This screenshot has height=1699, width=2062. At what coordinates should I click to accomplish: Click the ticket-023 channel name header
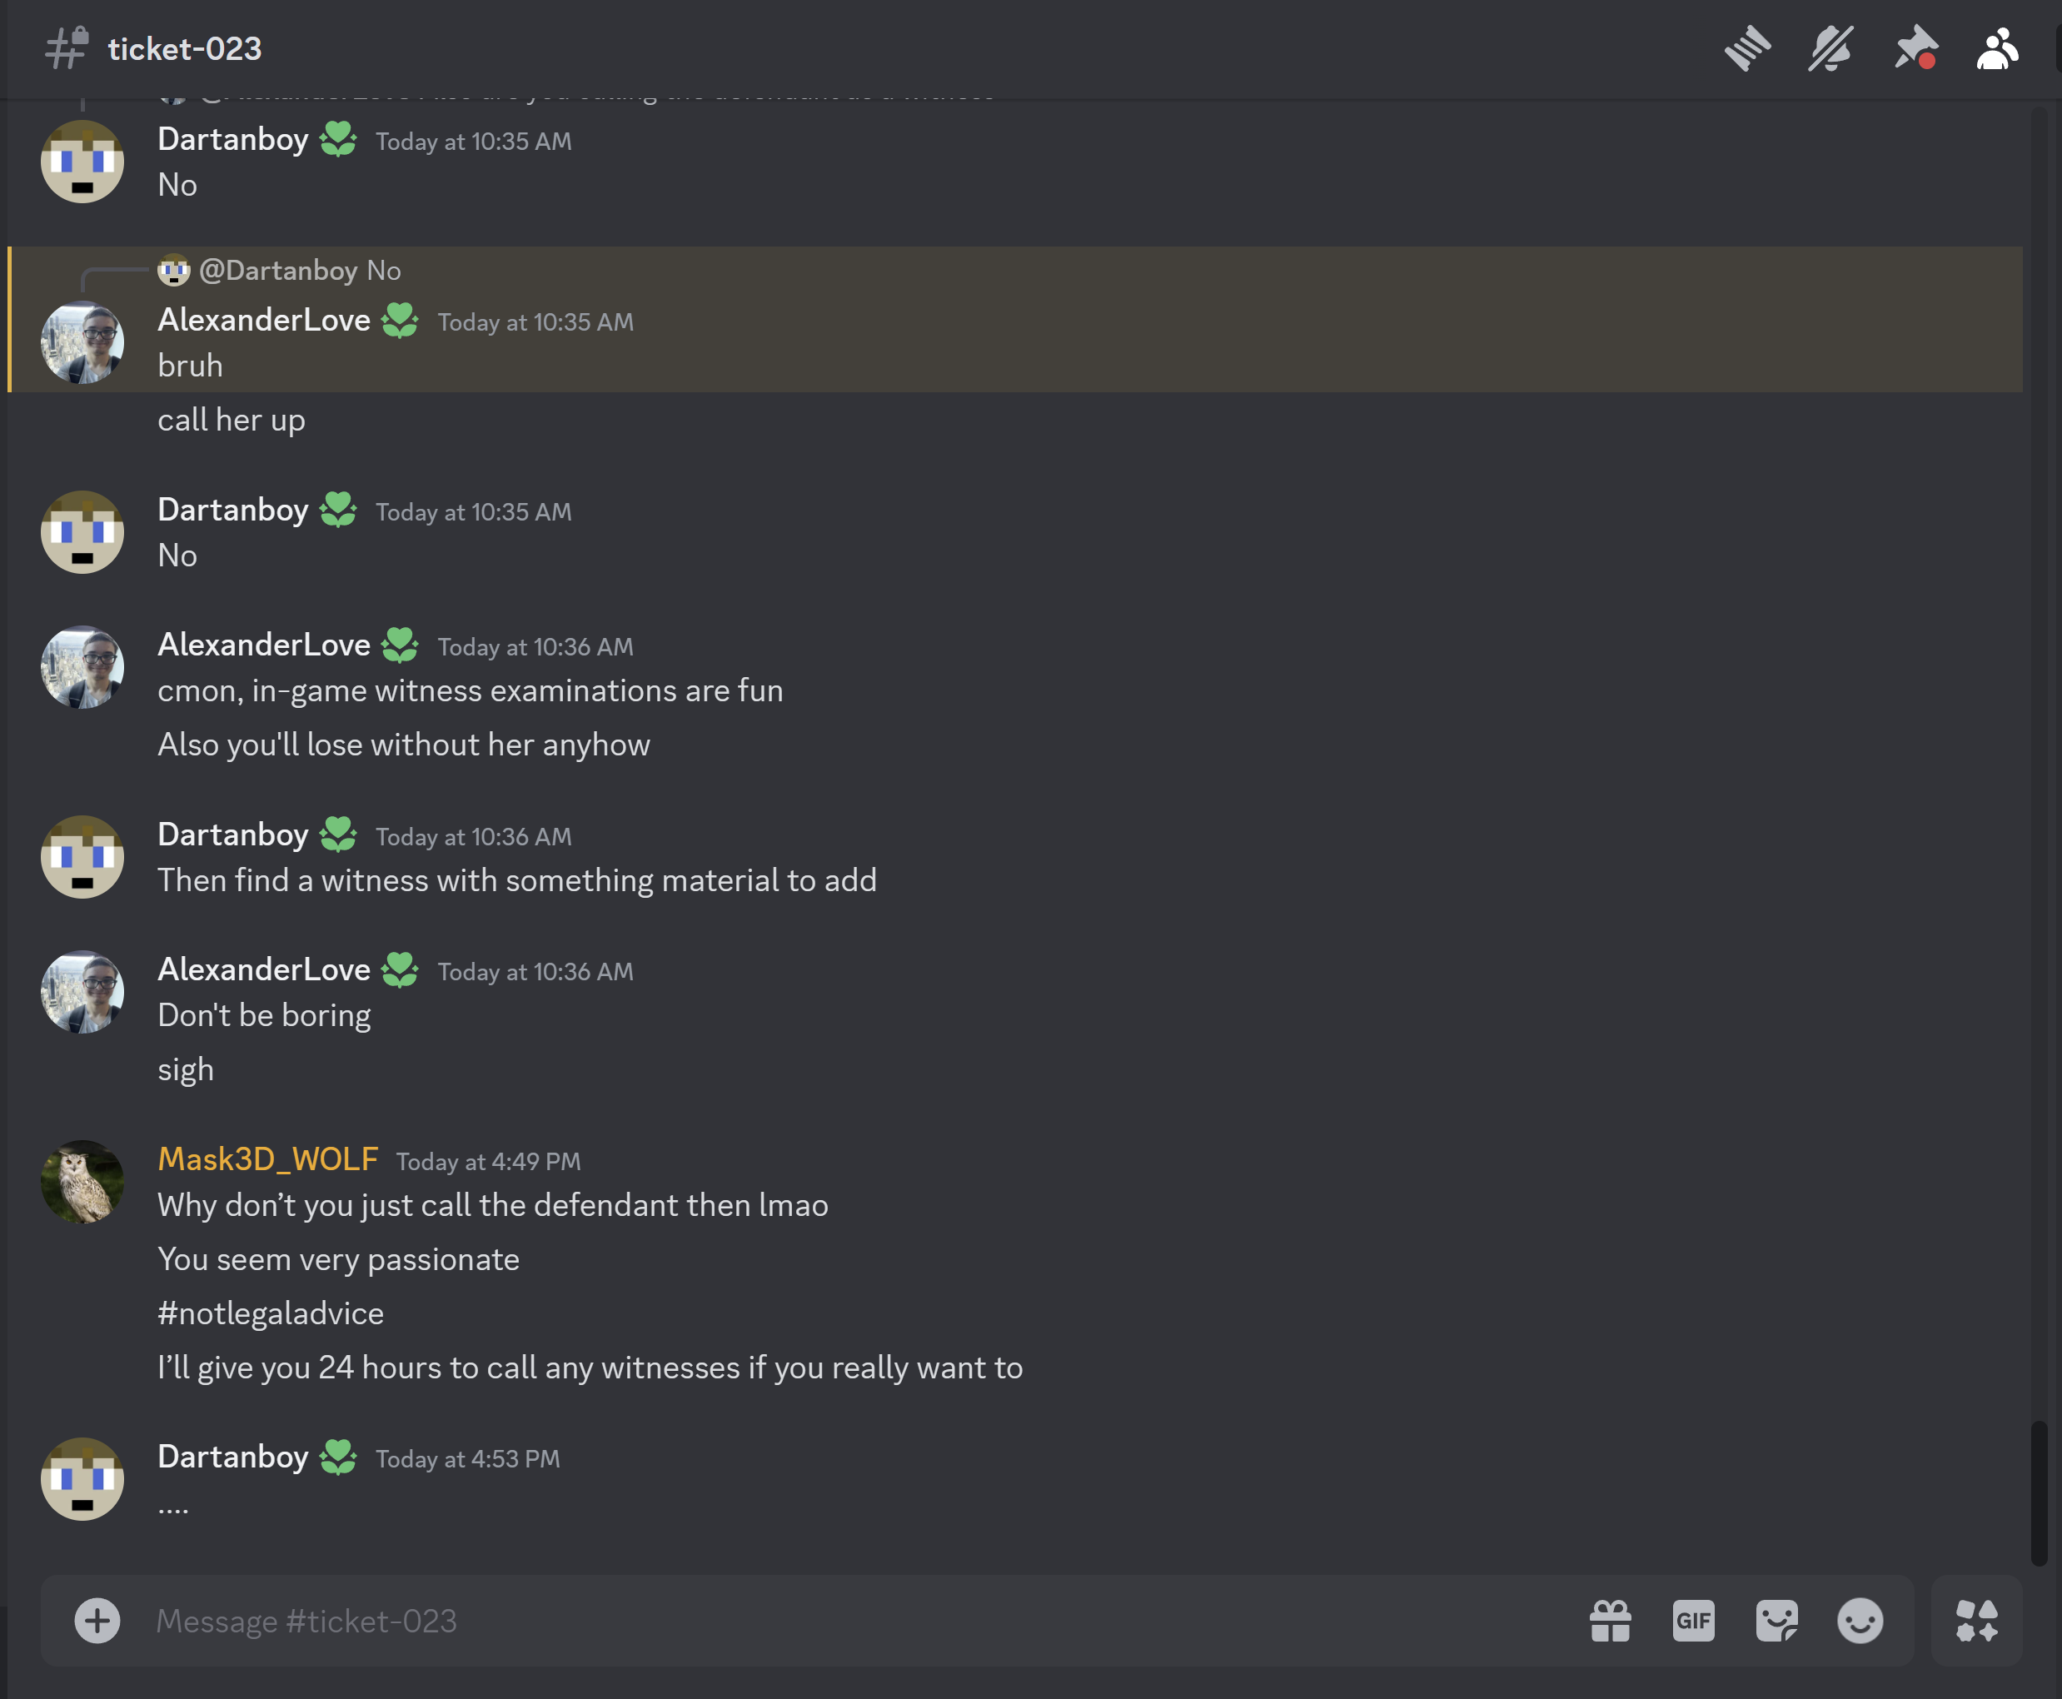tap(184, 49)
